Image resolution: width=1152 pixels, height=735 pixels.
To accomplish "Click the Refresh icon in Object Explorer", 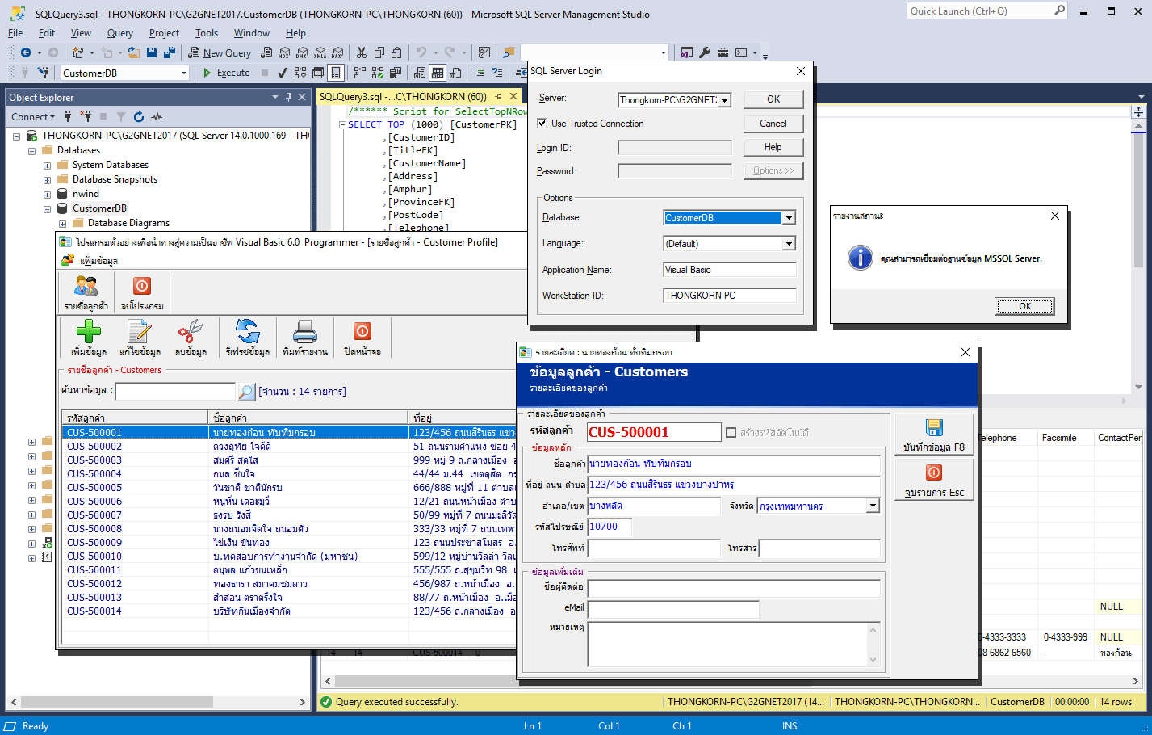I will [x=139, y=116].
